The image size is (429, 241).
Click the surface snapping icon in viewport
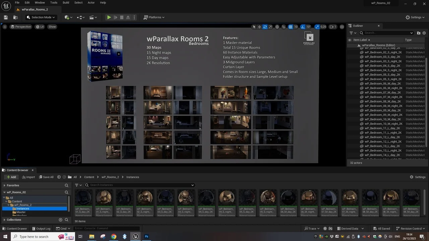[284, 27]
